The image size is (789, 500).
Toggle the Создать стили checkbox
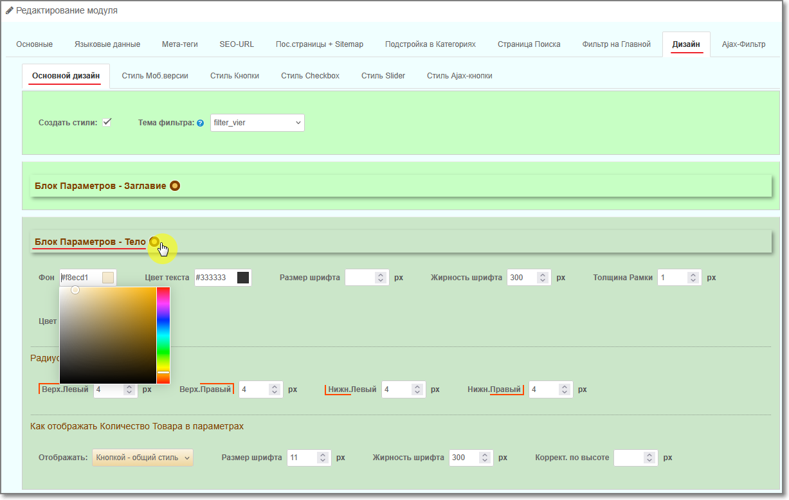click(107, 122)
